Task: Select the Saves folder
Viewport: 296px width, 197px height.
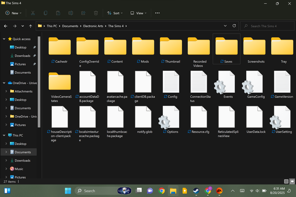Action: click(226, 50)
